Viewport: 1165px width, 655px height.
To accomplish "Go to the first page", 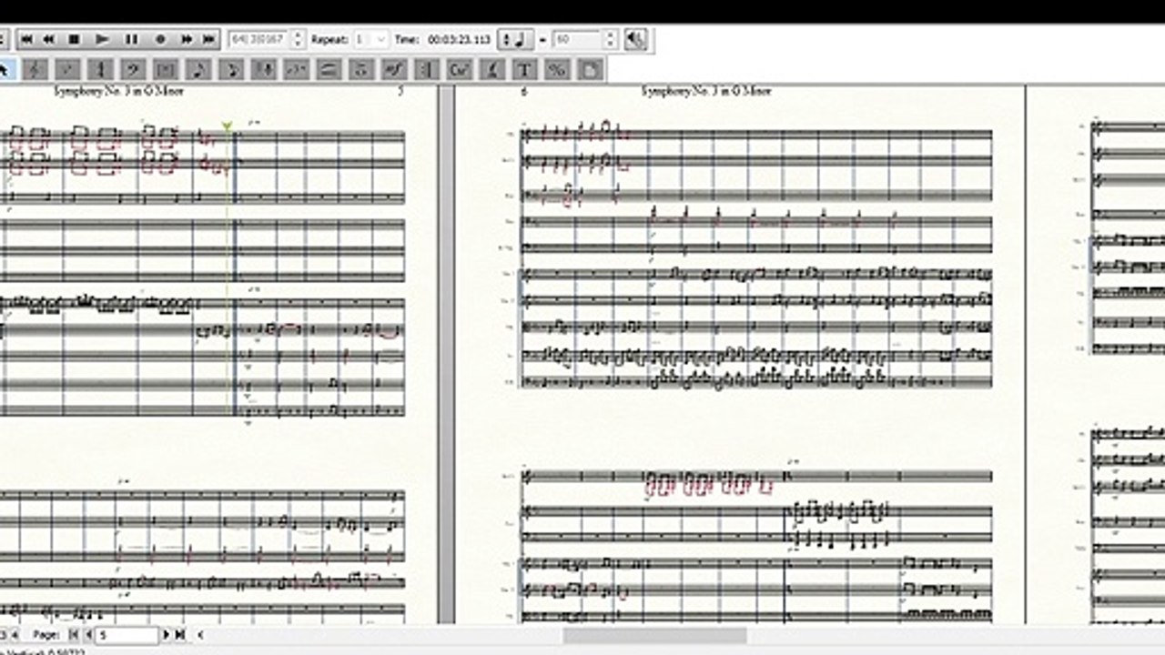I will (x=74, y=634).
